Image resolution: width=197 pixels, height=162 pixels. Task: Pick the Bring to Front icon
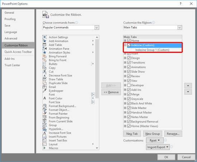click(45, 60)
